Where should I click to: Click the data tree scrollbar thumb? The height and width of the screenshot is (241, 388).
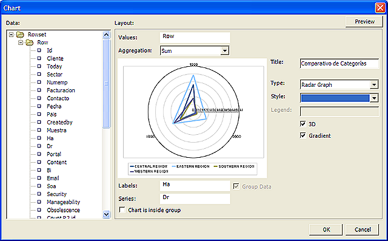(107, 84)
